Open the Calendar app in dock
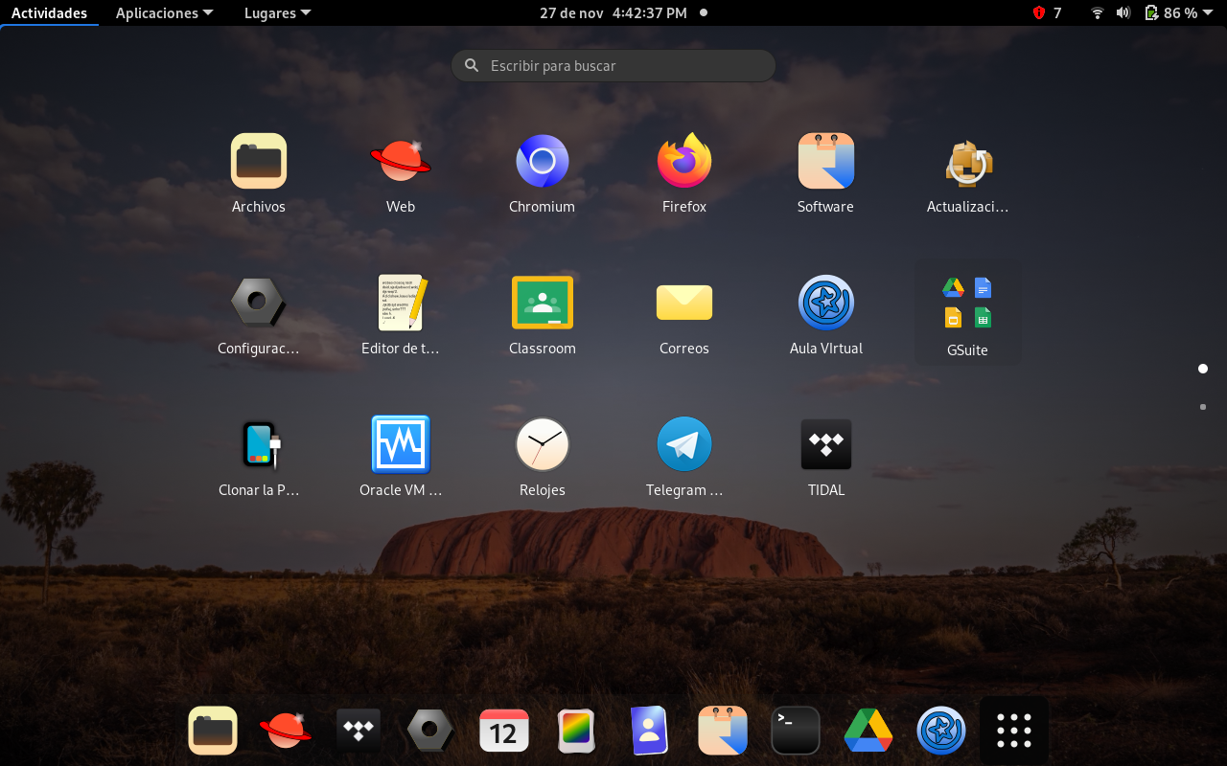 point(504,732)
